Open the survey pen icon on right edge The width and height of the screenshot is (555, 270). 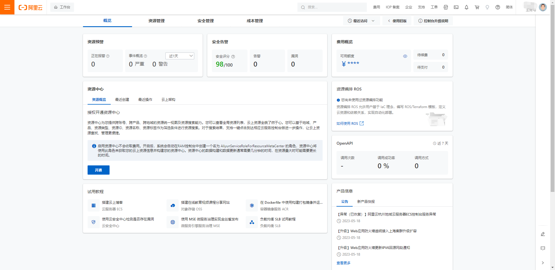pyautogui.click(x=543, y=234)
